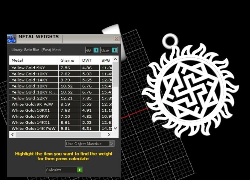Select the Yellow Gold:18KY row
This screenshot has width=250, height=180.
[61, 86]
